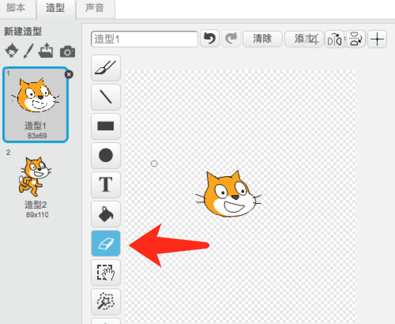Flip the costume up-down
The image size is (395, 324).
355,40
